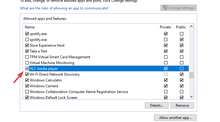220x122 pixels.
Task: Select Wi-Fi Direct Network Discovery row text
Action: pos(55,74)
